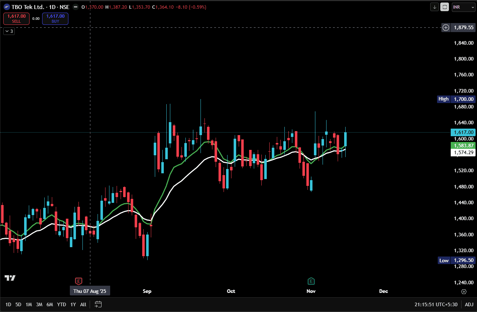Screen dimensions: 477x312
Task: Click the Oct label on the time axis
Action: point(231,291)
